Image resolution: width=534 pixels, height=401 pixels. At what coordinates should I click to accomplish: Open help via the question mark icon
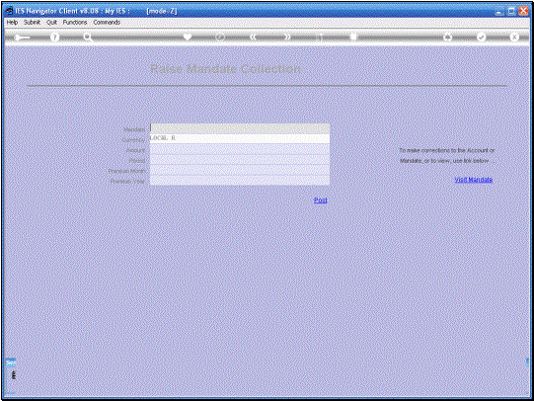[54, 38]
